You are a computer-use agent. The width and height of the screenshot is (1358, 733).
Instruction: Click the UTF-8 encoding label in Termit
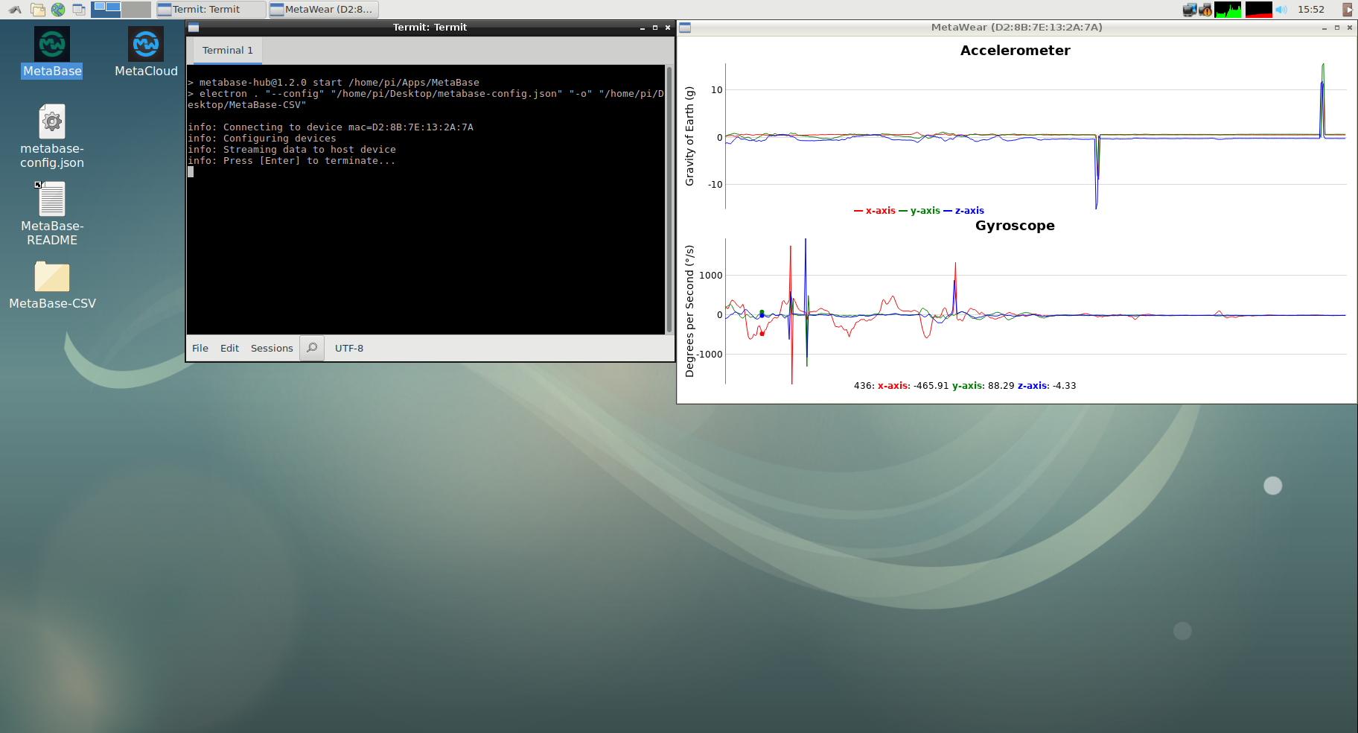[349, 348]
